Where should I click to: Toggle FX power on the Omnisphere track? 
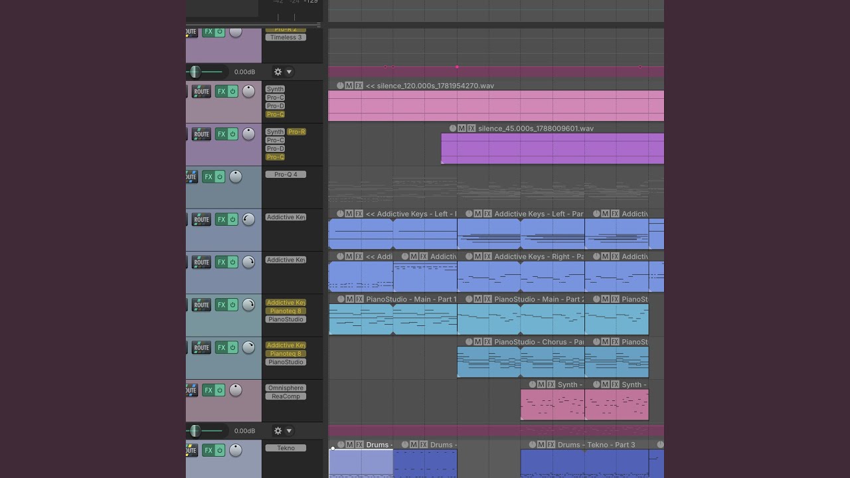pyautogui.click(x=220, y=390)
